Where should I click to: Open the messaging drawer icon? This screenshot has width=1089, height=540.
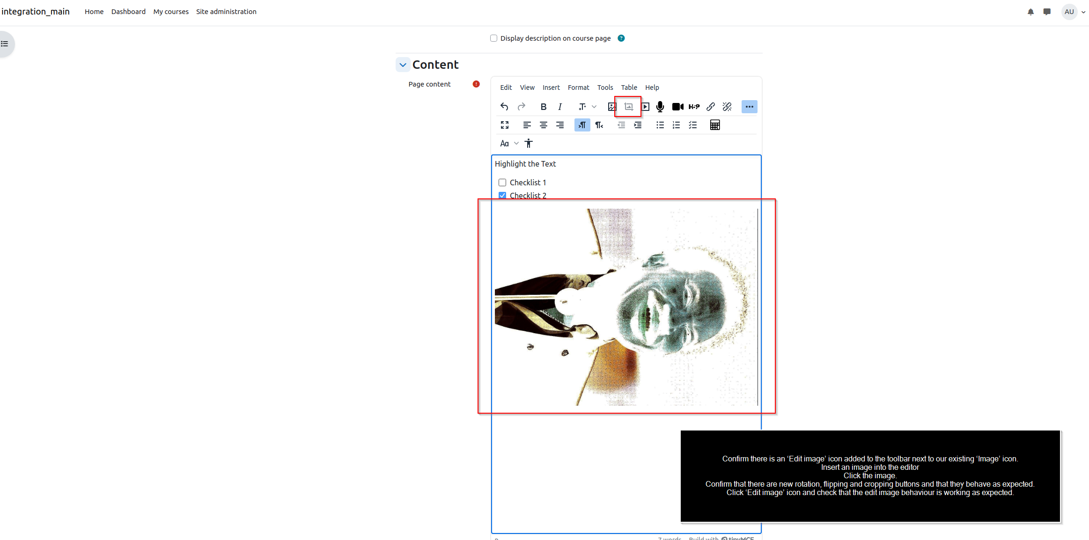(x=1047, y=12)
